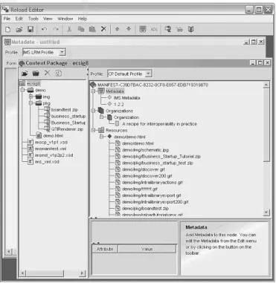276x283 pixels.
Task: Click the binoculars icon in main toolbar
Action: pos(179,30)
